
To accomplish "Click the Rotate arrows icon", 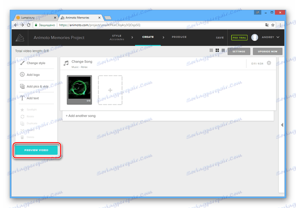I will 22,116.
